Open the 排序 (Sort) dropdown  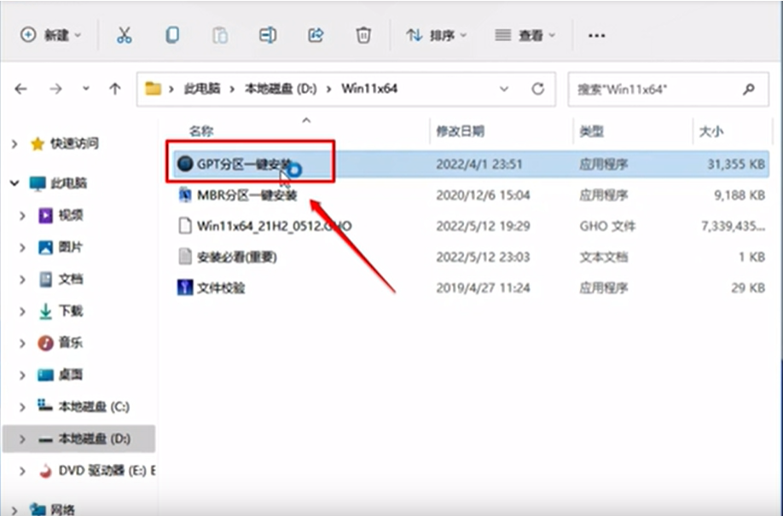click(437, 35)
